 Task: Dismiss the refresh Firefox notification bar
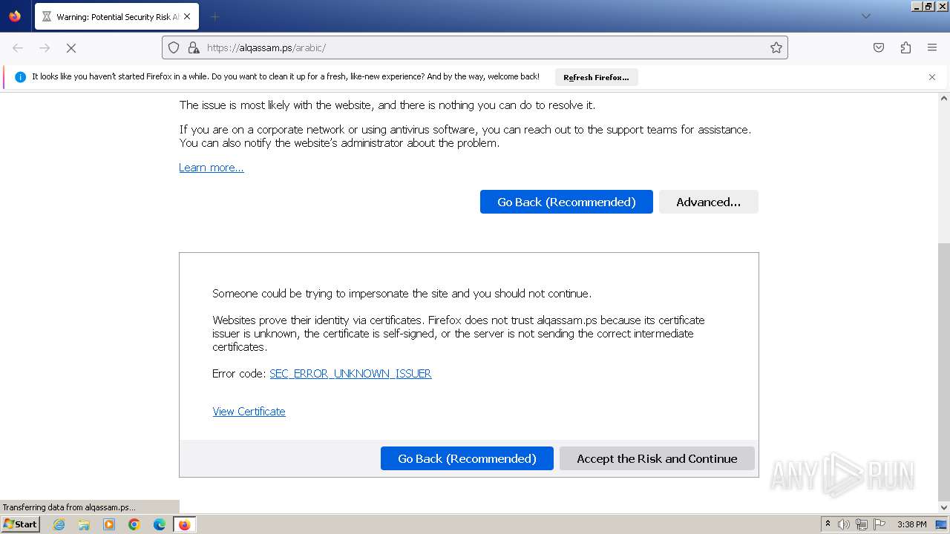point(932,77)
